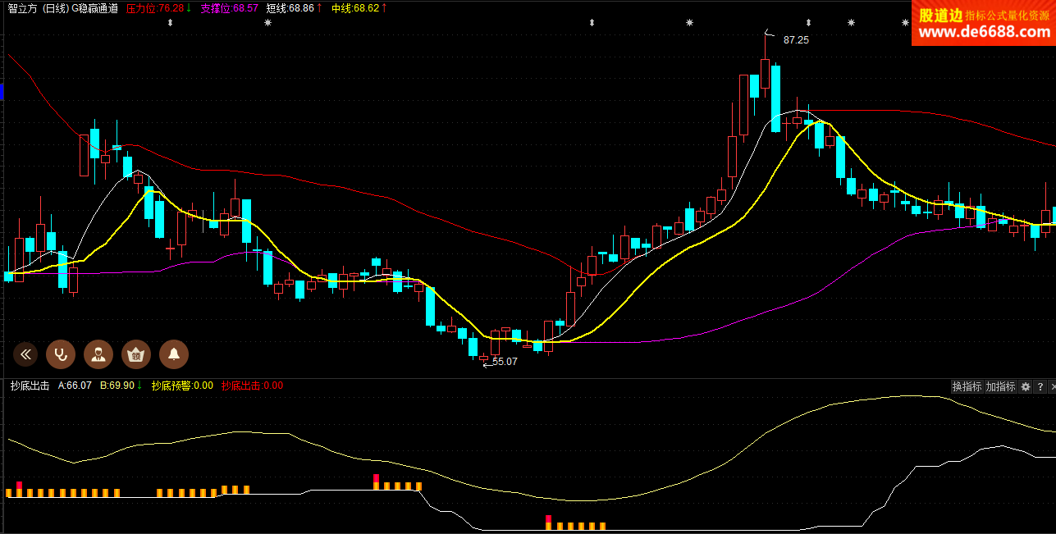Open the advisor person icon
Screen dimensions: 1056x534
tap(98, 354)
